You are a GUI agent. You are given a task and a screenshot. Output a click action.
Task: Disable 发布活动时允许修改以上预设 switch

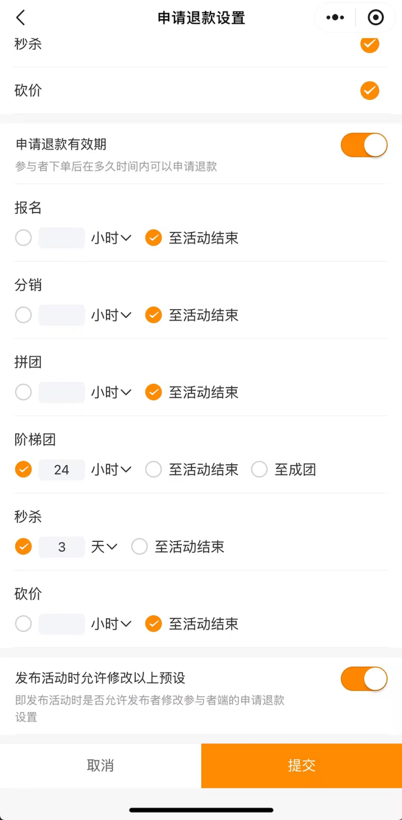click(364, 679)
